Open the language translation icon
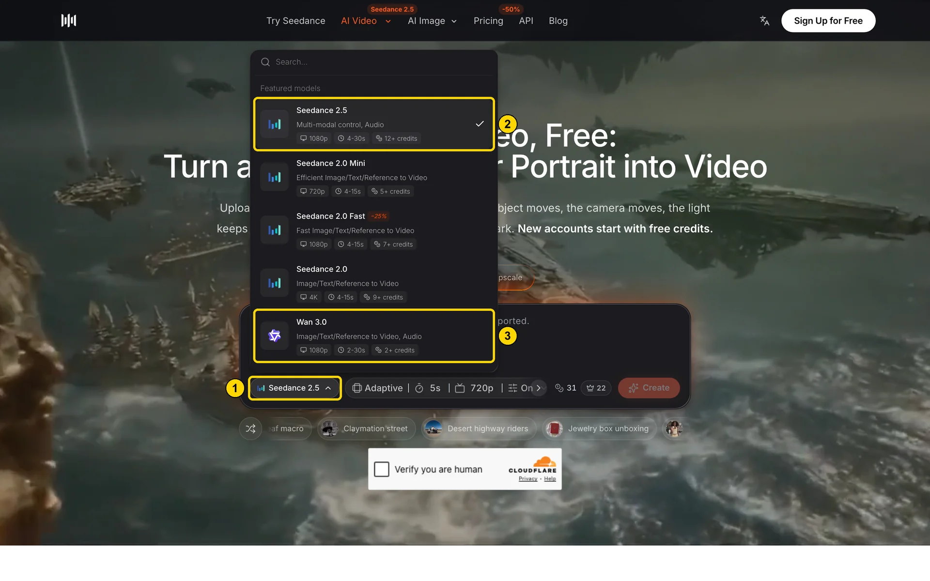The image size is (930, 581). tap(764, 20)
